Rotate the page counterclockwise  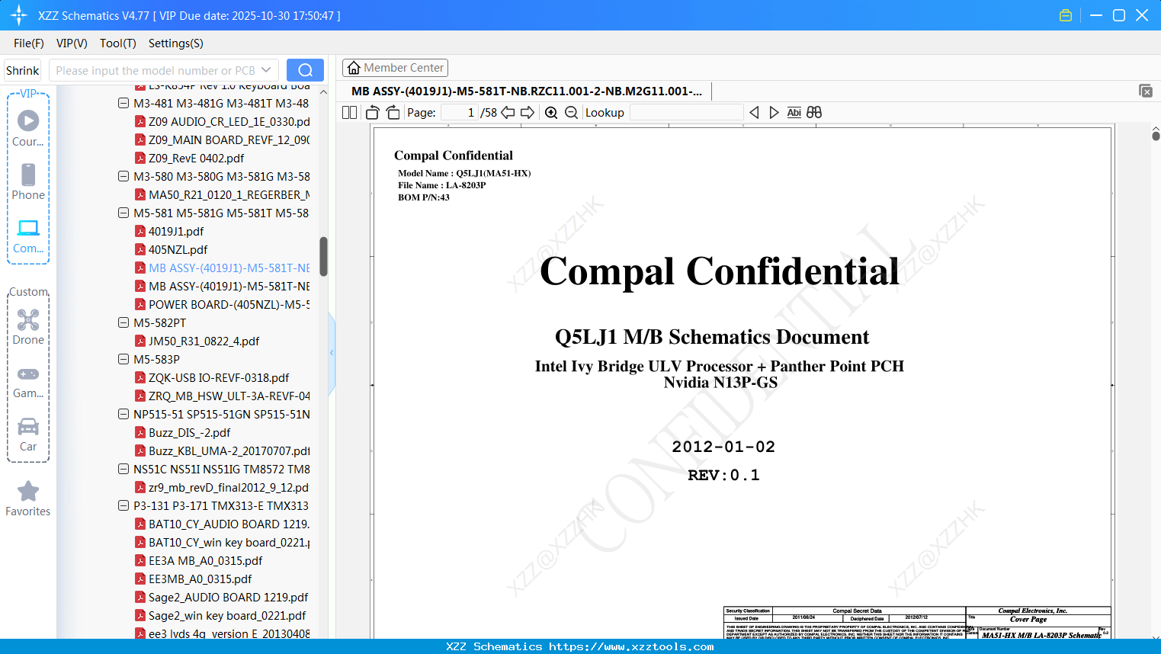[373, 113]
